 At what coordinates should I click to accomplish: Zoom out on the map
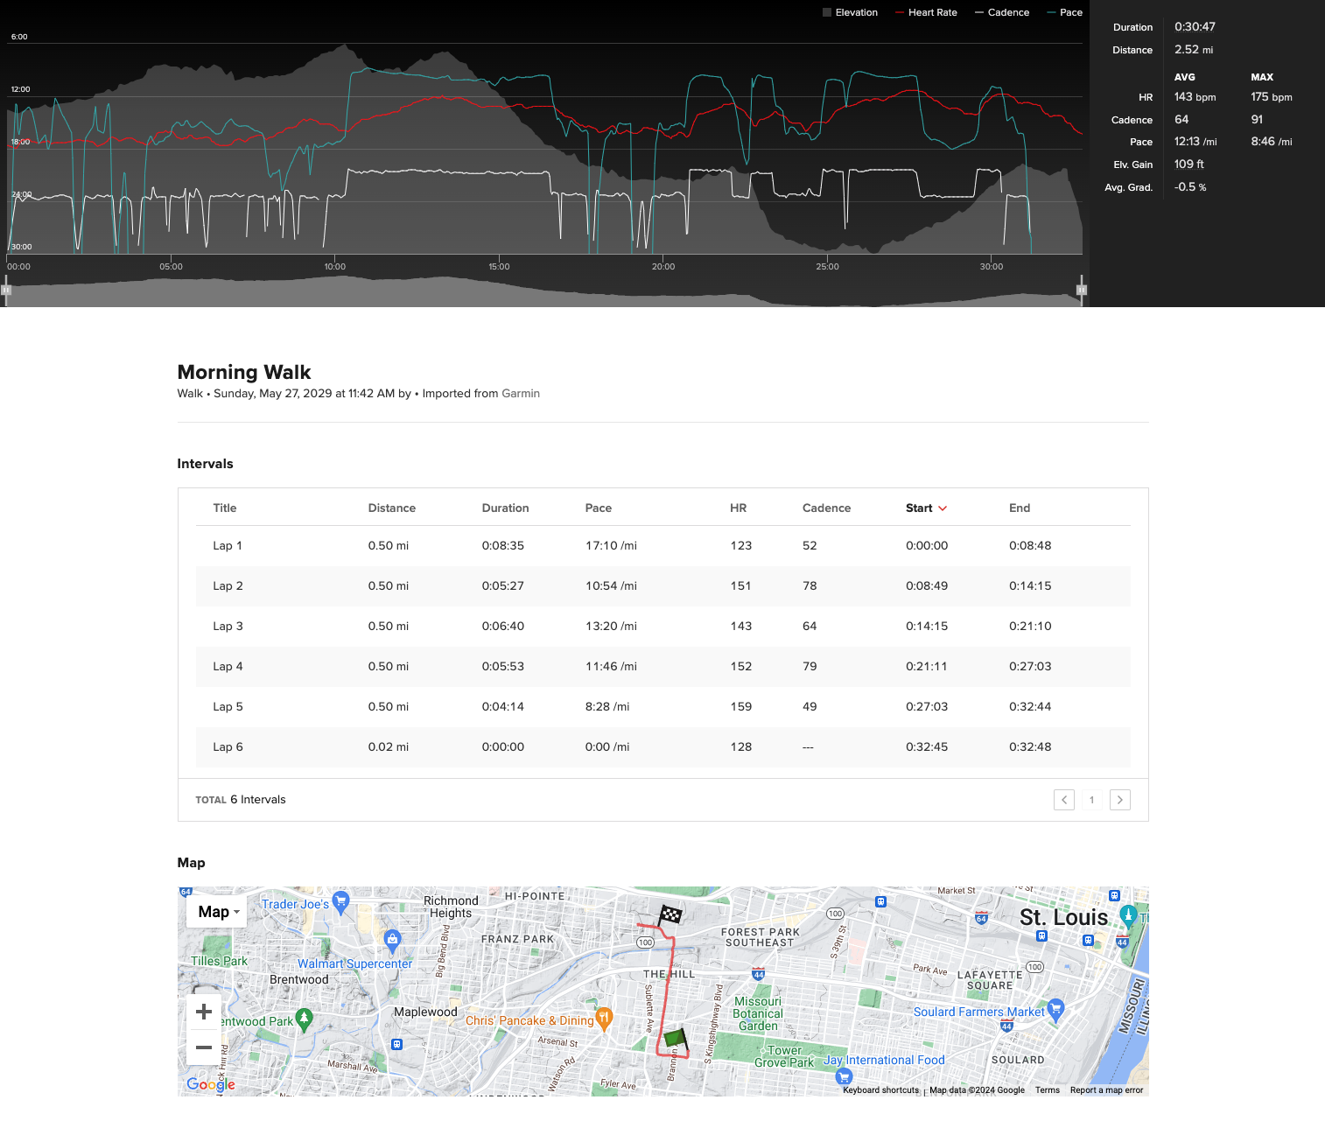[x=204, y=1047]
